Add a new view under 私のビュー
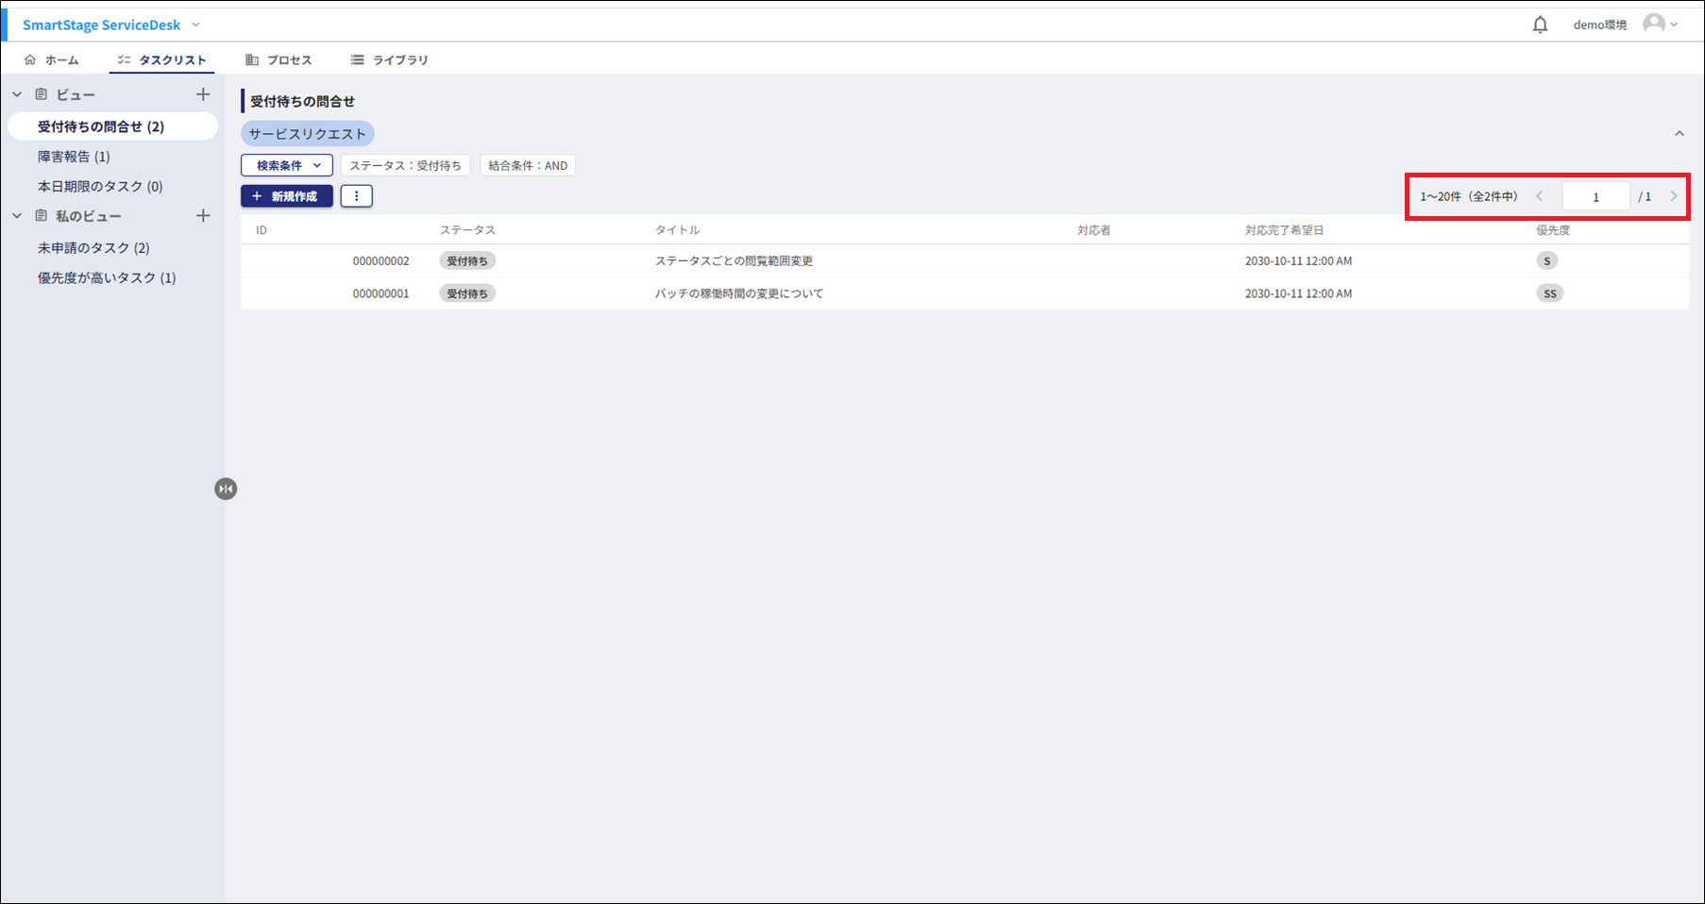This screenshot has width=1705, height=904. 203,216
